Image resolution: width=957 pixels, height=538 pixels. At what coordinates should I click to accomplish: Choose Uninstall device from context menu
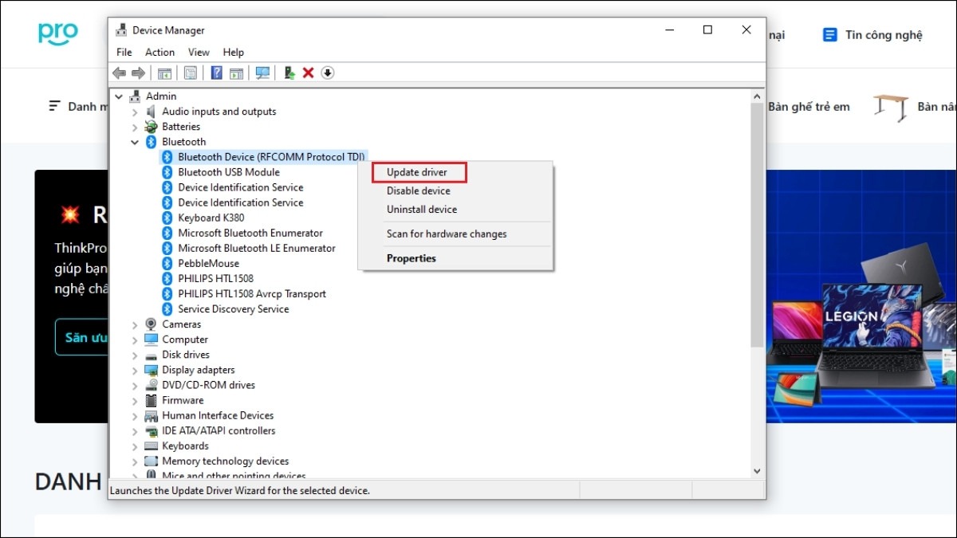point(422,210)
